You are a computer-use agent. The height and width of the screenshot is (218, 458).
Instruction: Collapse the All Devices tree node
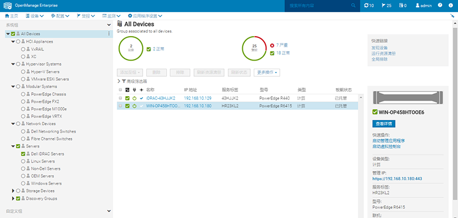pyautogui.click(x=8, y=34)
